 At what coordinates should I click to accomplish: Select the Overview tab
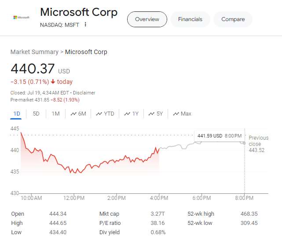point(147,19)
